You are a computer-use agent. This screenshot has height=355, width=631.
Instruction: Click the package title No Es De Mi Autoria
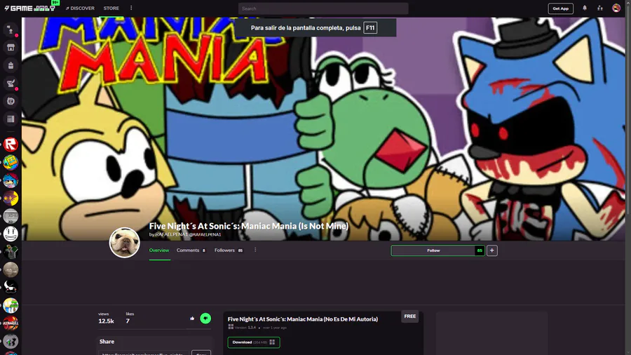(x=303, y=319)
